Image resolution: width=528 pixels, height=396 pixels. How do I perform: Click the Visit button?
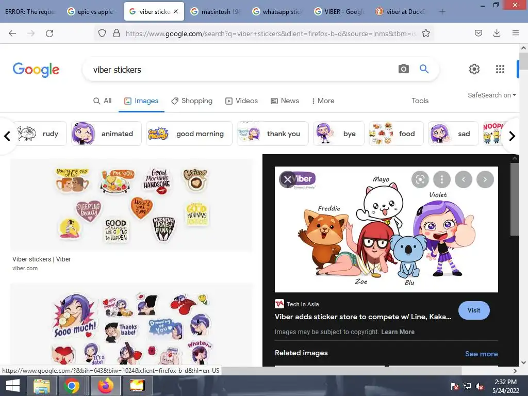[x=474, y=310]
